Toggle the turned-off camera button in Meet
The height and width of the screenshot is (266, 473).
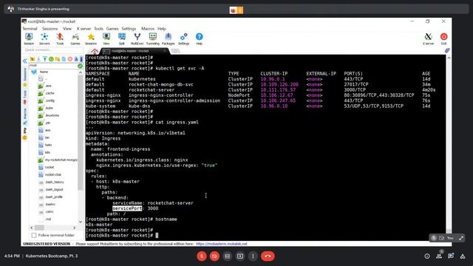tap(214, 256)
